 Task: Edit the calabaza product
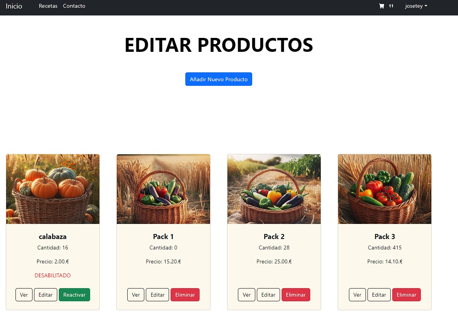pyautogui.click(x=46, y=295)
